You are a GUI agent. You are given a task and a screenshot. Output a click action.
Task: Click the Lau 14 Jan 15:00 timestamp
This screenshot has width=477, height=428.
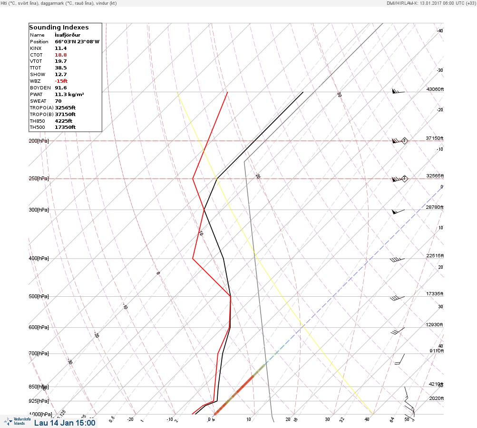[65, 423]
